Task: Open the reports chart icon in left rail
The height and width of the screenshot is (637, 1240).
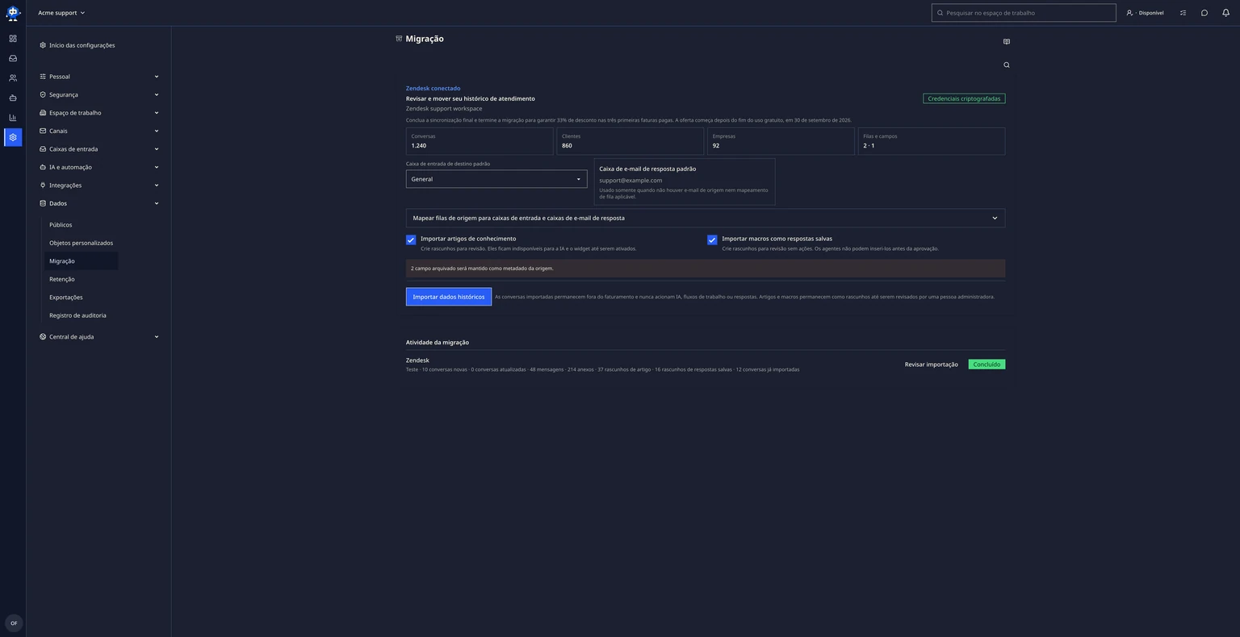Action: [13, 118]
